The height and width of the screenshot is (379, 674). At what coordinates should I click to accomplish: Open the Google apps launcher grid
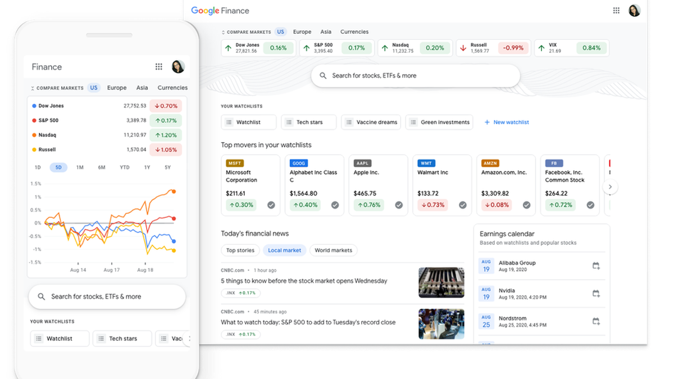616,10
